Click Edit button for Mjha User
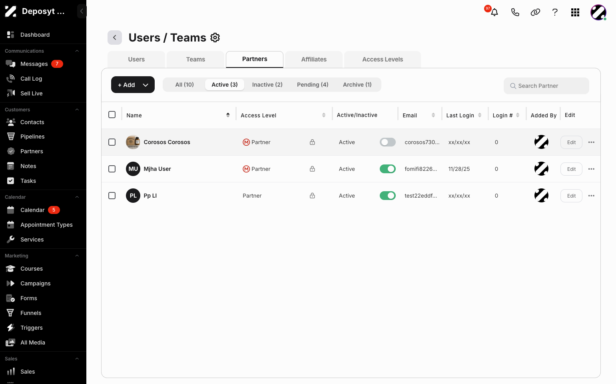 pos(571,169)
